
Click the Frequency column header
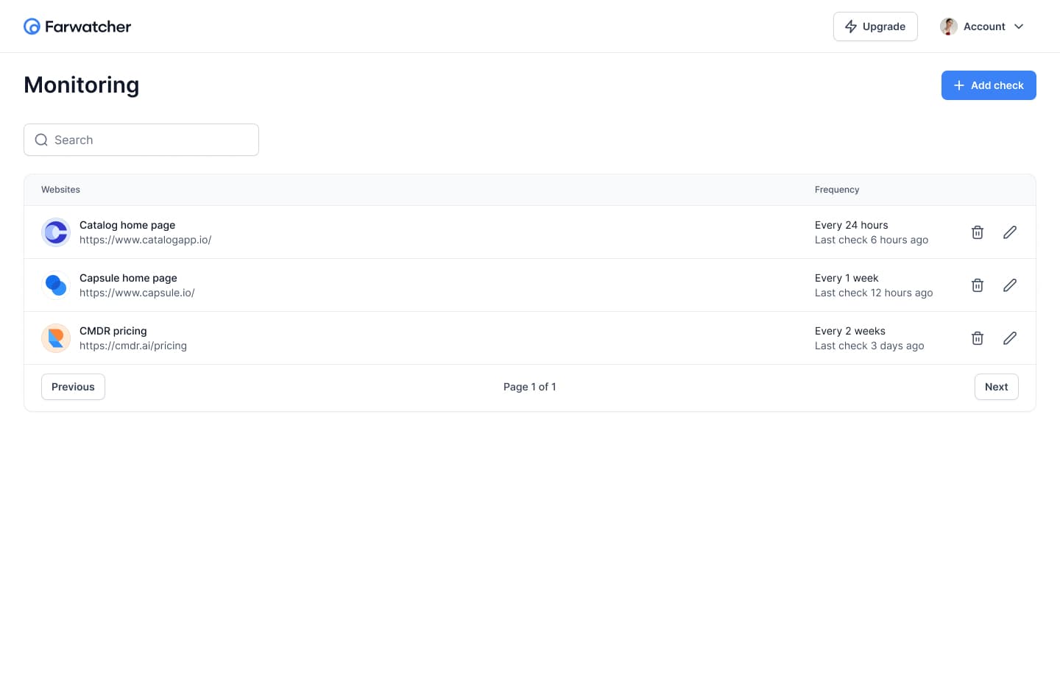point(837,190)
